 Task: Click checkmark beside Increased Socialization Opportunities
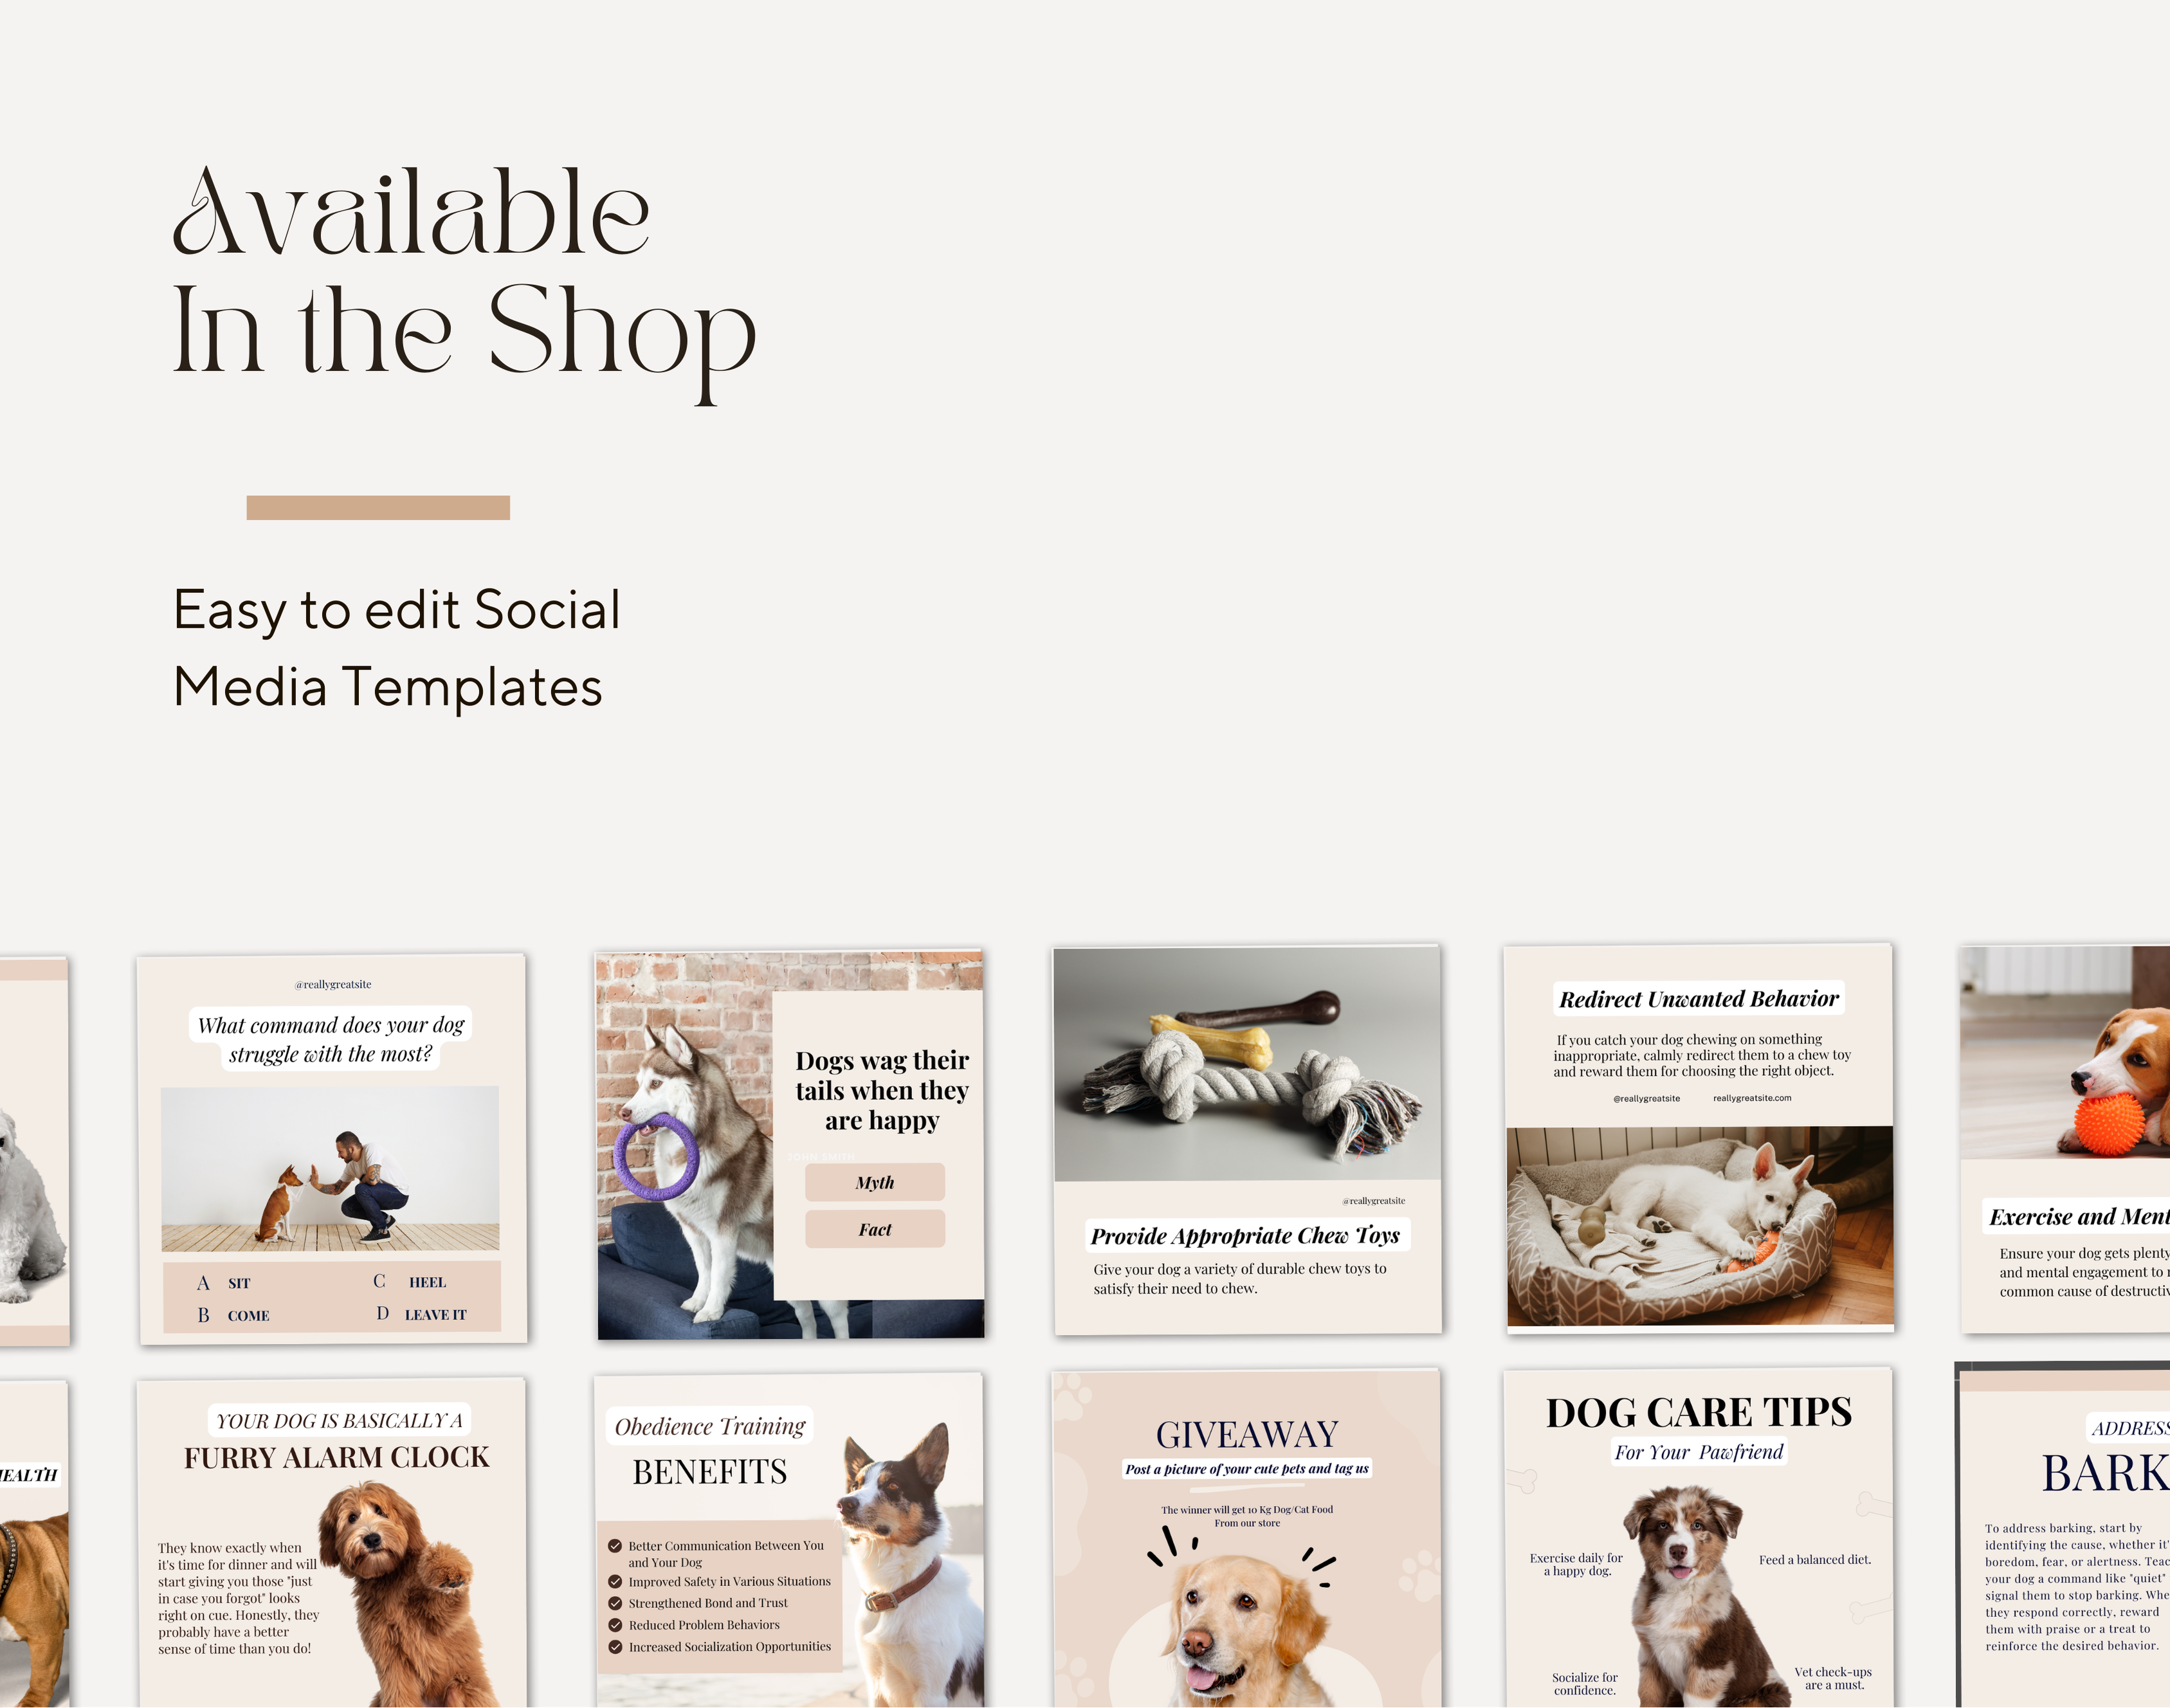[615, 1647]
